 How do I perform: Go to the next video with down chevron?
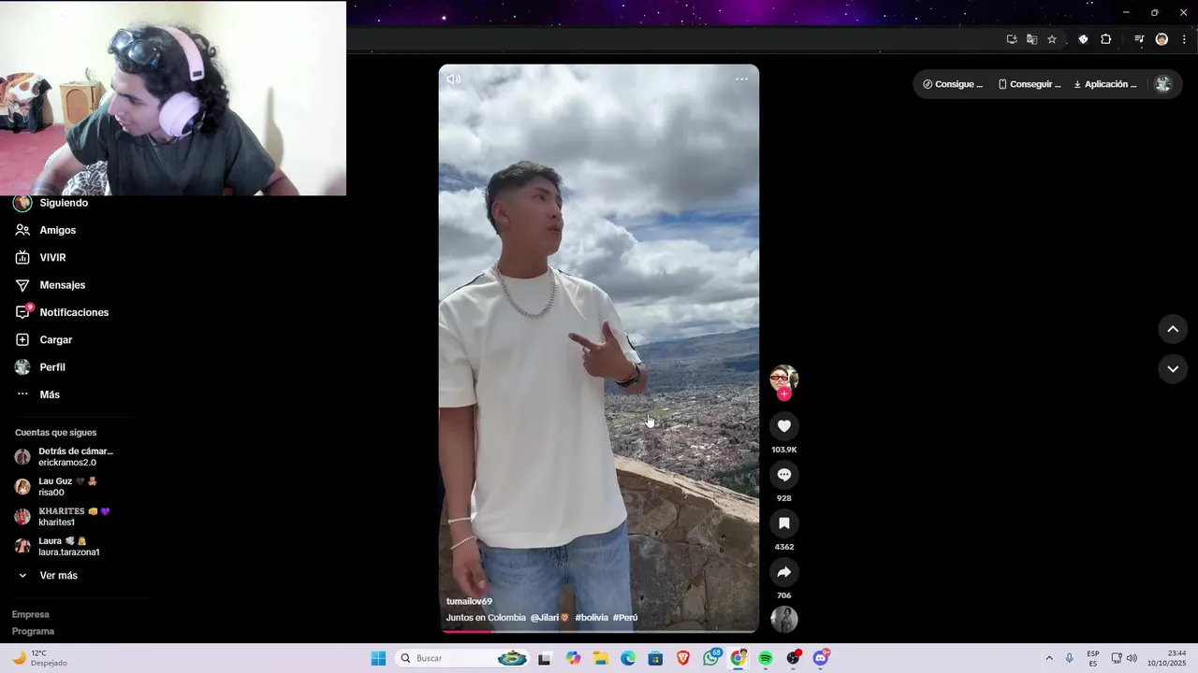1173,369
